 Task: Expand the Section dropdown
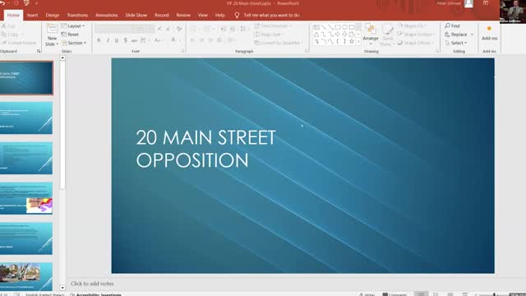[x=74, y=43]
